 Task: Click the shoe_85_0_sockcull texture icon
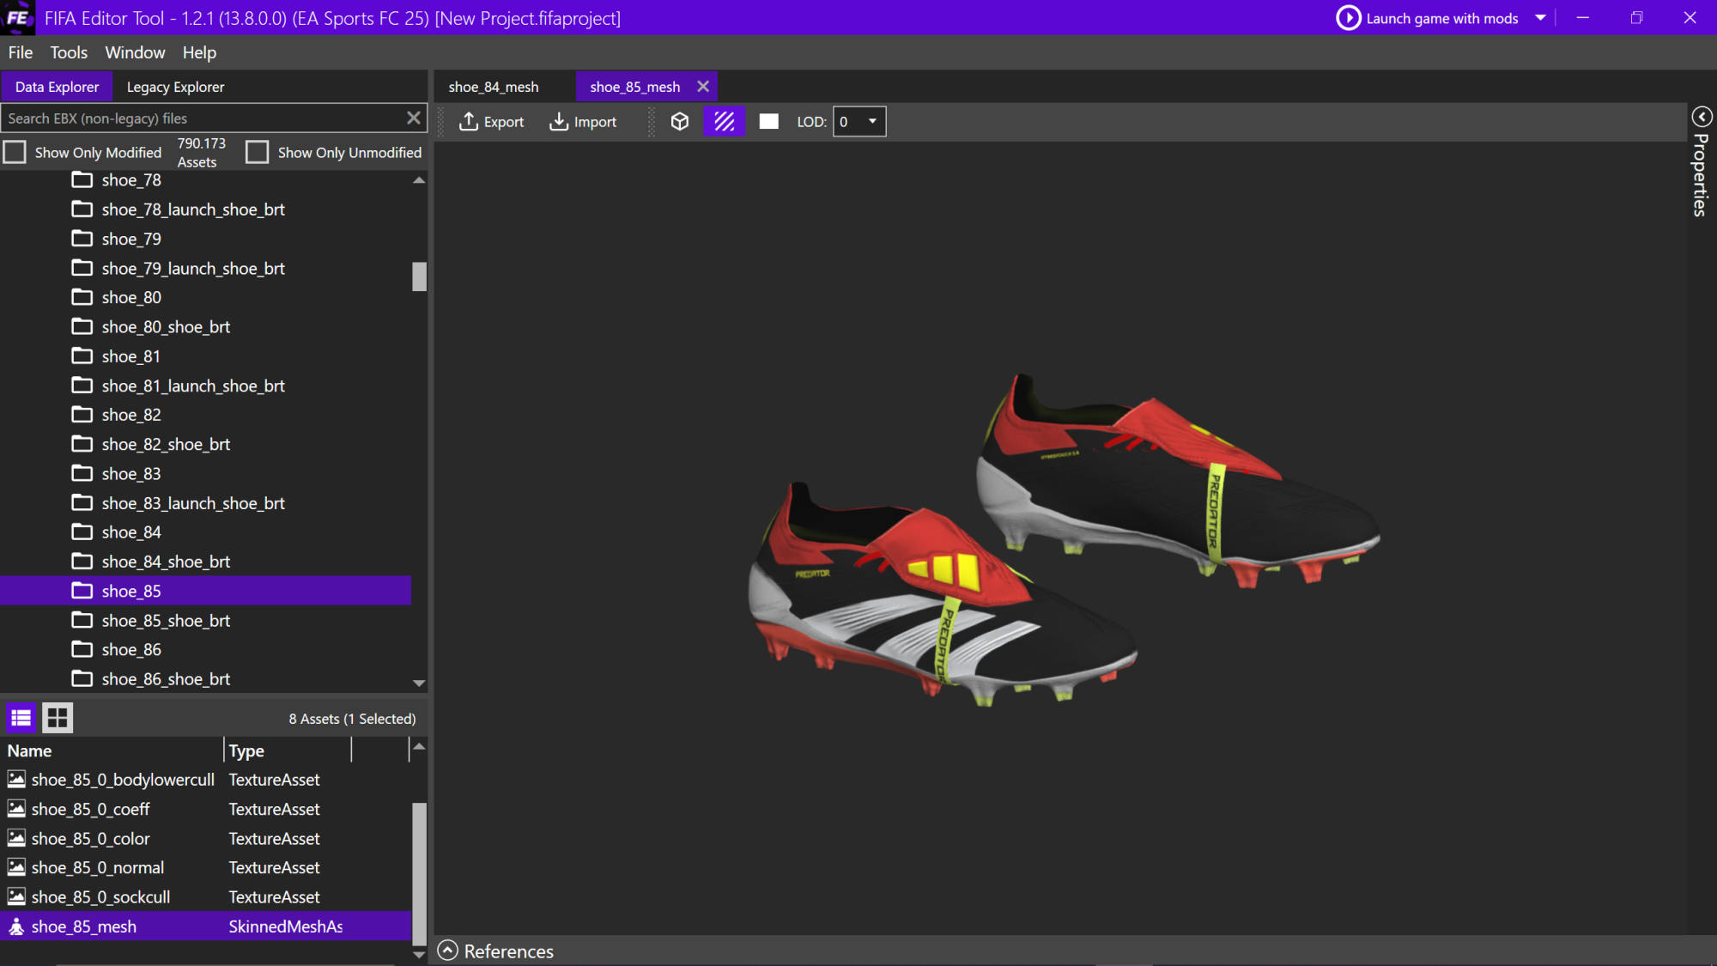click(16, 896)
